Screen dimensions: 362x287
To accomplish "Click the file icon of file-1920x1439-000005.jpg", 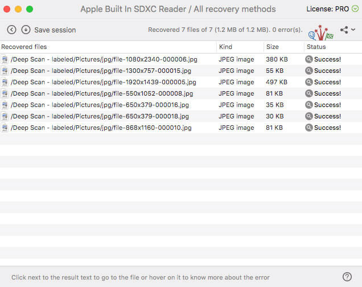I will pyautogui.click(x=5, y=82).
